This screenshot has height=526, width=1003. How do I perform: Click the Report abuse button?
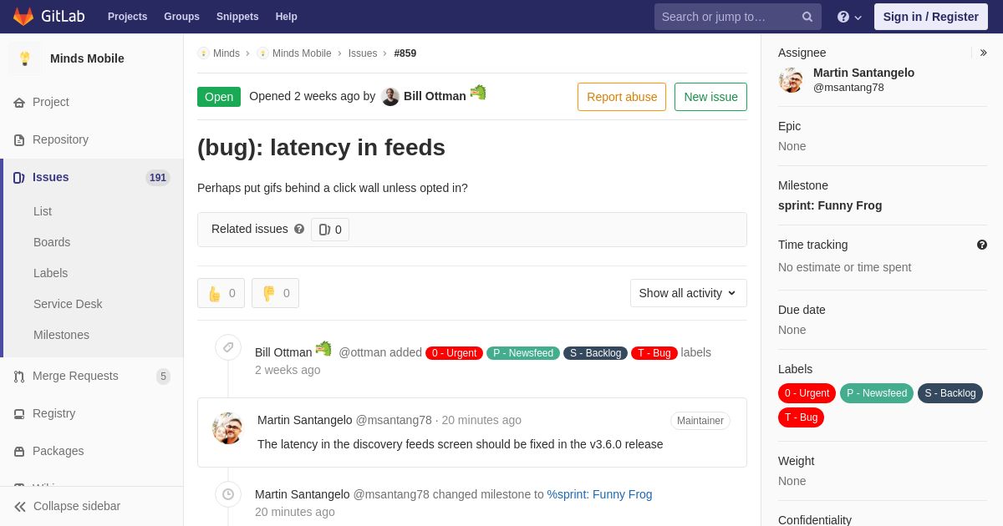[622, 97]
